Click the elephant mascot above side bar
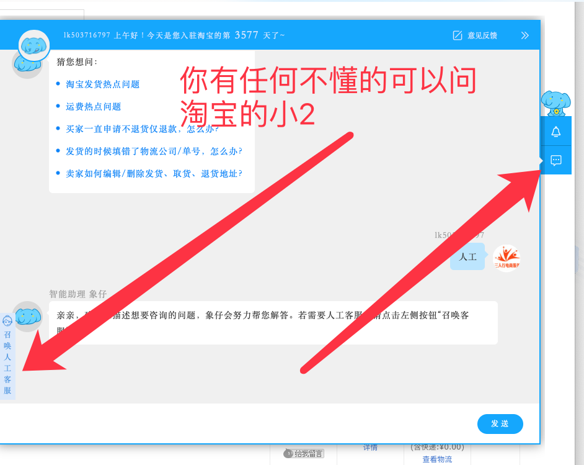584x465 pixels. pos(555,103)
